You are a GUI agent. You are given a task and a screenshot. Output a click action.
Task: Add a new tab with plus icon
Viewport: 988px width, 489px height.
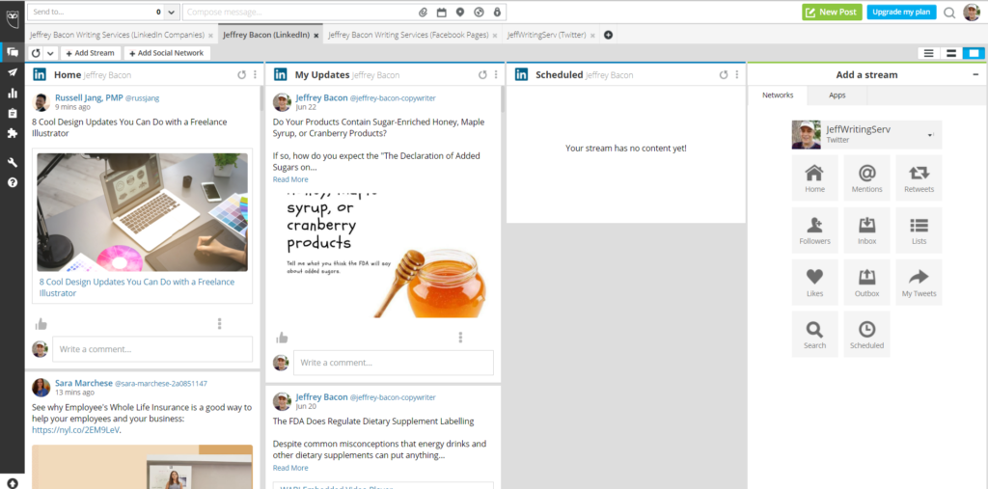point(608,36)
